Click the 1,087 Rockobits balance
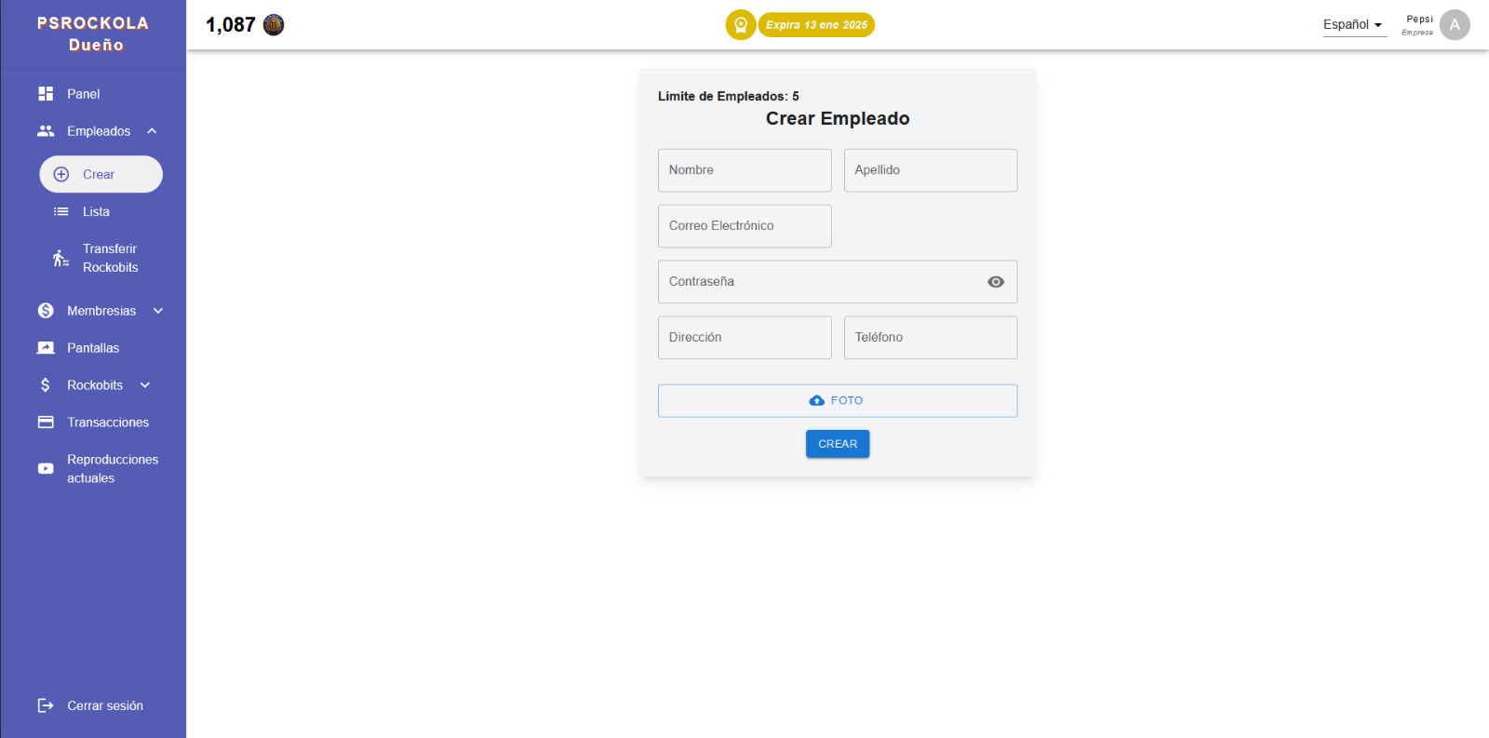 point(231,25)
